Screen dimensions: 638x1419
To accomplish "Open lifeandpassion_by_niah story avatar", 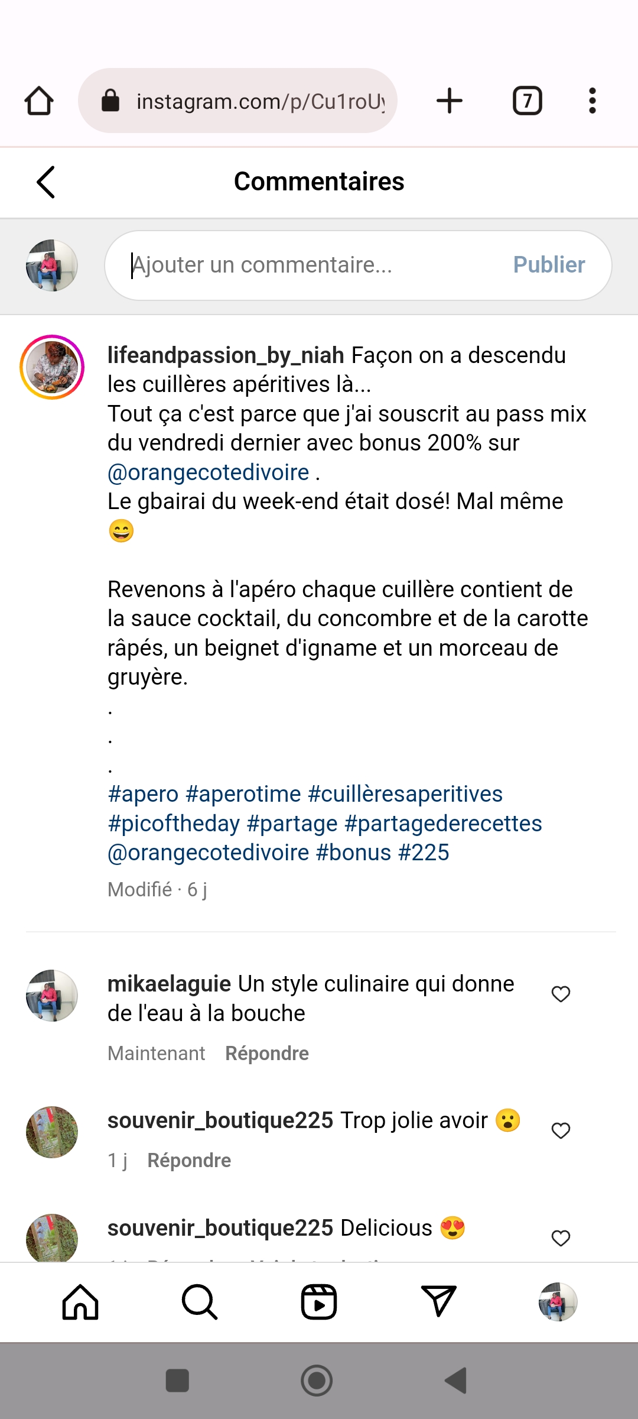I will coord(52,367).
